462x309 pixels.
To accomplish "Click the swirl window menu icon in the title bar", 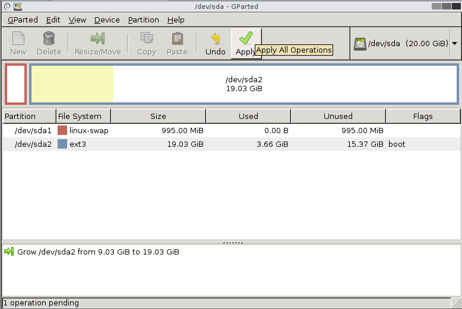I will (x=7, y=7).
